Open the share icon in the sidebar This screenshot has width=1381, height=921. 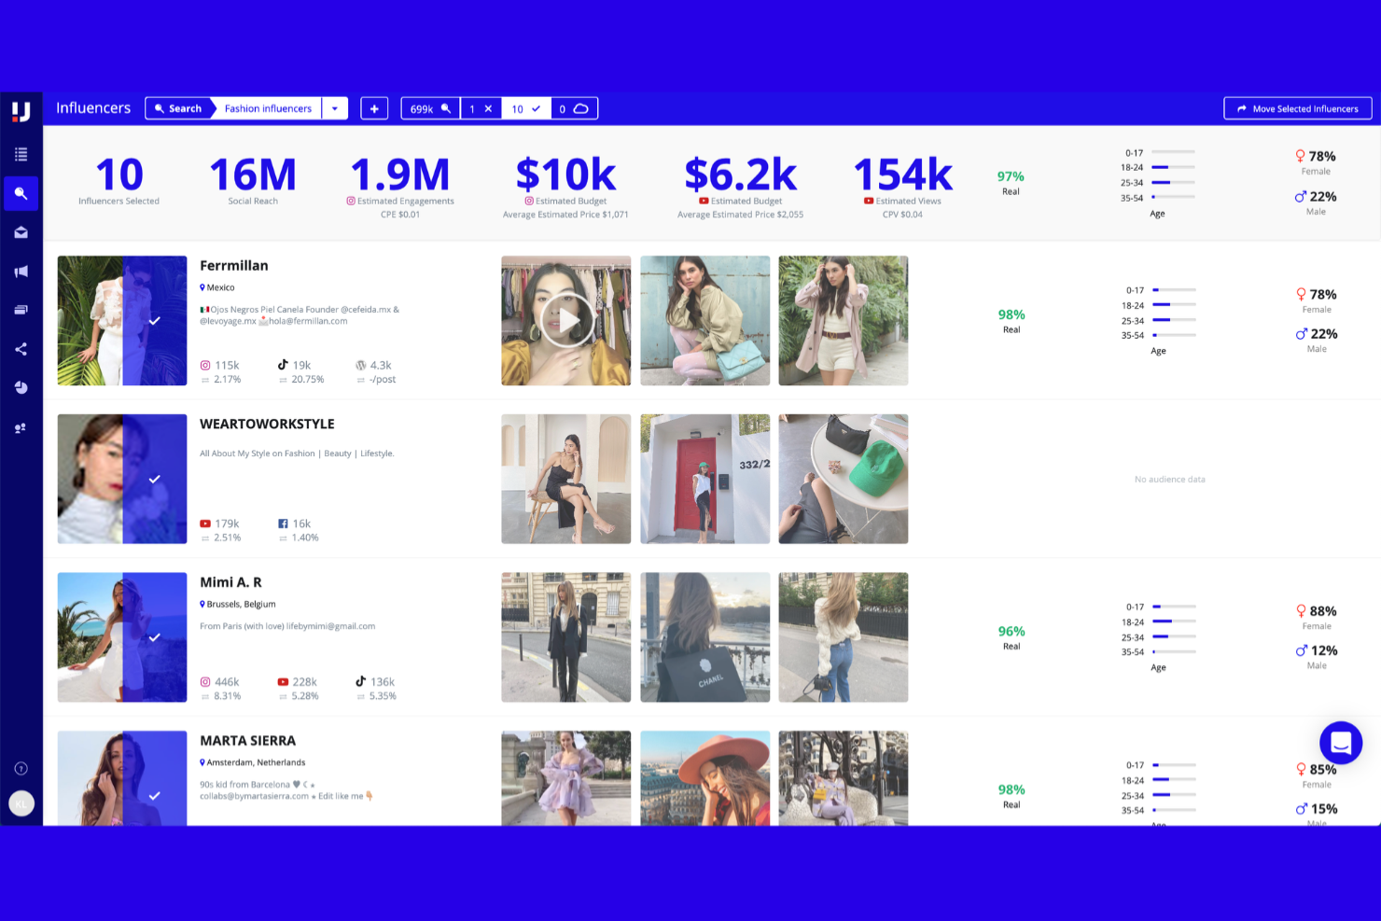point(21,349)
